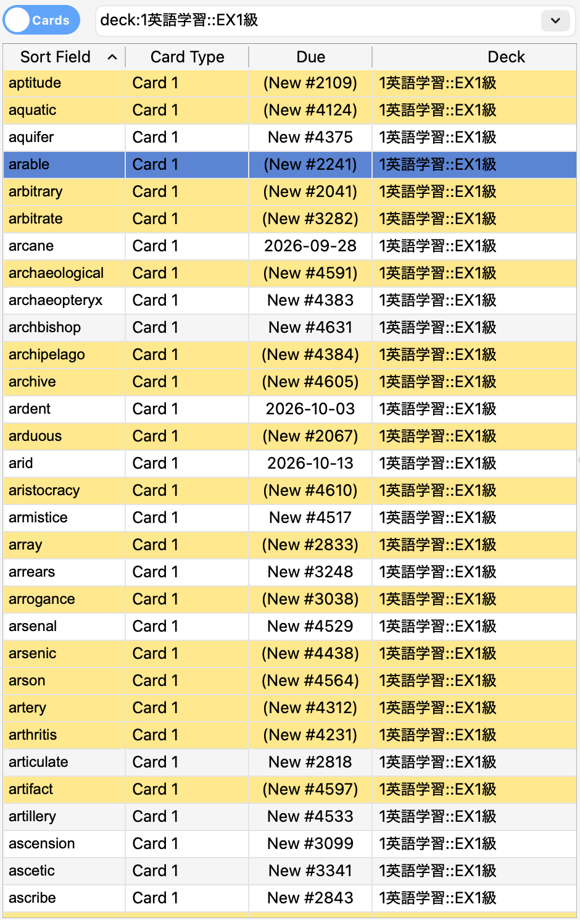580x920 pixels.
Task: Select the 'array' card
Action: pyautogui.click(x=290, y=545)
